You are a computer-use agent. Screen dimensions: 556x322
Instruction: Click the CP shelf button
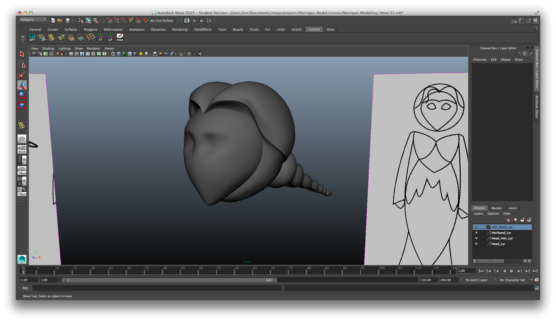tap(110, 38)
